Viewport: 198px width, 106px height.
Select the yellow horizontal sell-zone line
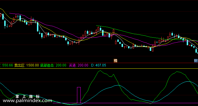tap(99, 68)
